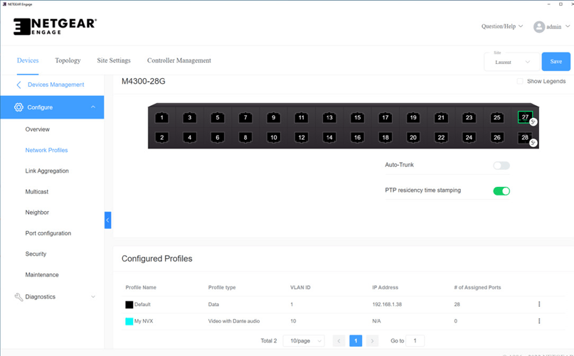Screen dimensions: 574x356
Task: Select switch port 23 icon
Action: [x=469, y=117]
